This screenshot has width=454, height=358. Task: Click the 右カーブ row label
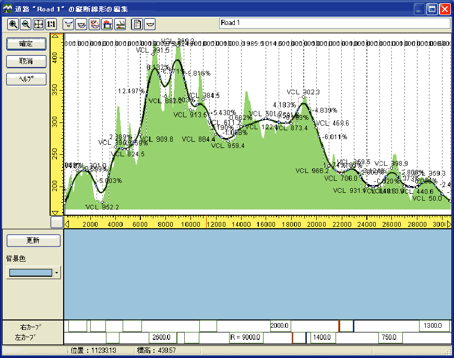point(30,327)
